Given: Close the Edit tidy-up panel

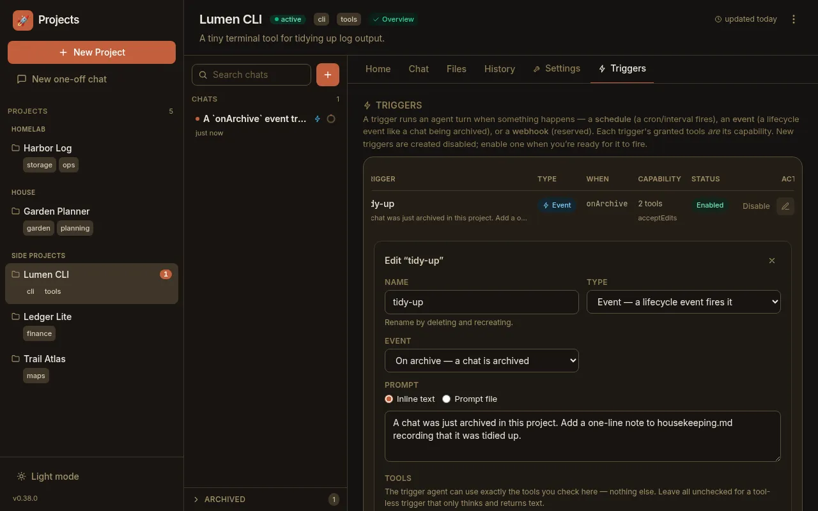Looking at the screenshot, I should pyautogui.click(x=772, y=261).
